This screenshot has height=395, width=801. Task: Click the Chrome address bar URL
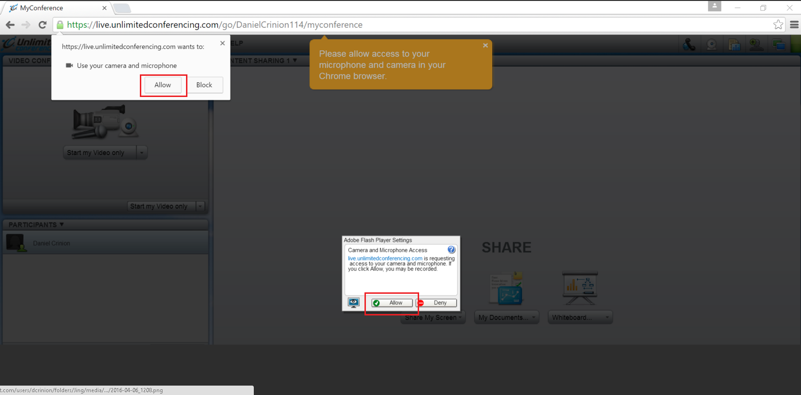[214, 25]
